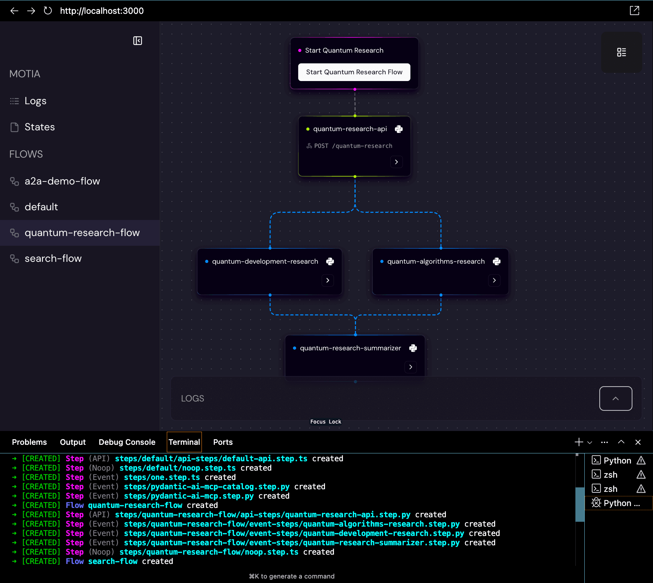
Task: Switch to the Ports tab
Action: [223, 442]
